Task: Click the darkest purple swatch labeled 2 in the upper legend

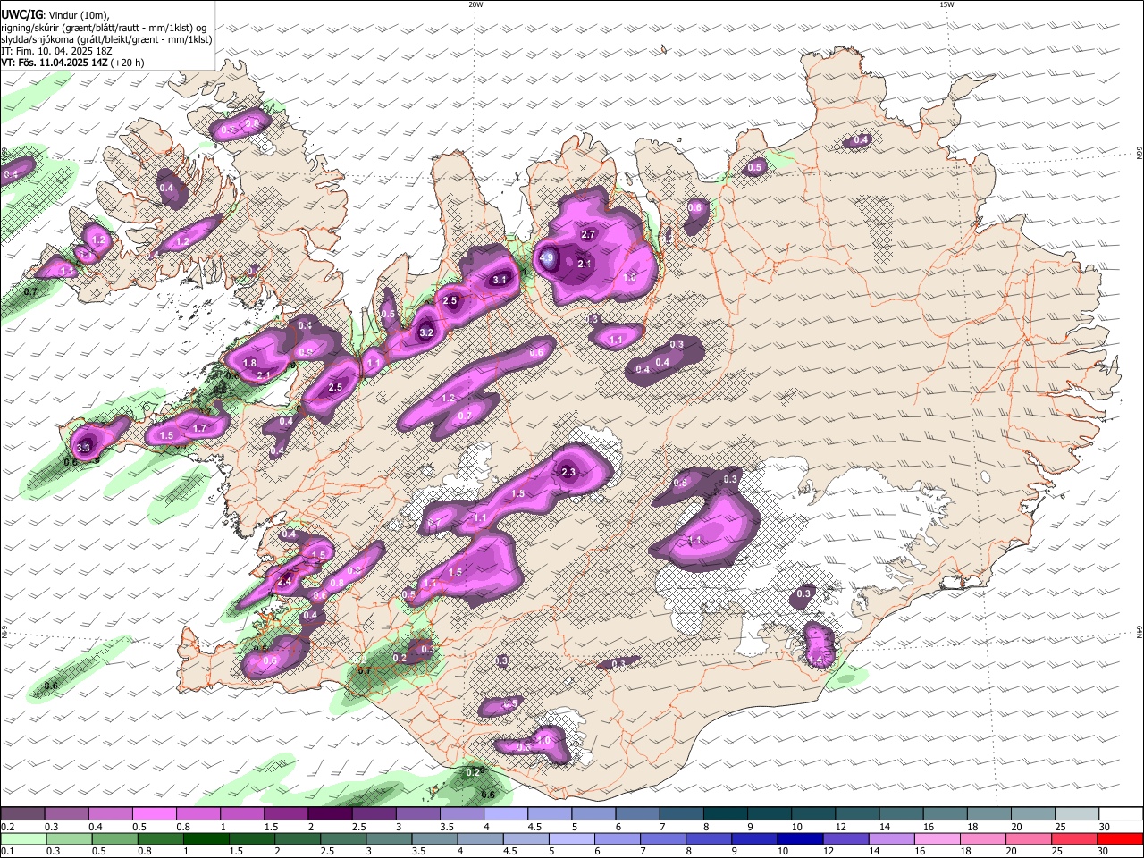Action: pos(330,814)
